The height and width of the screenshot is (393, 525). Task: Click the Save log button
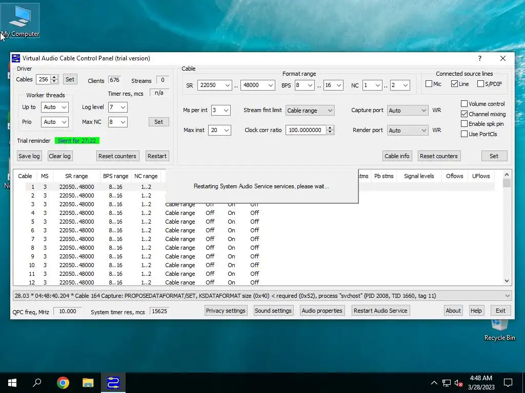29,156
